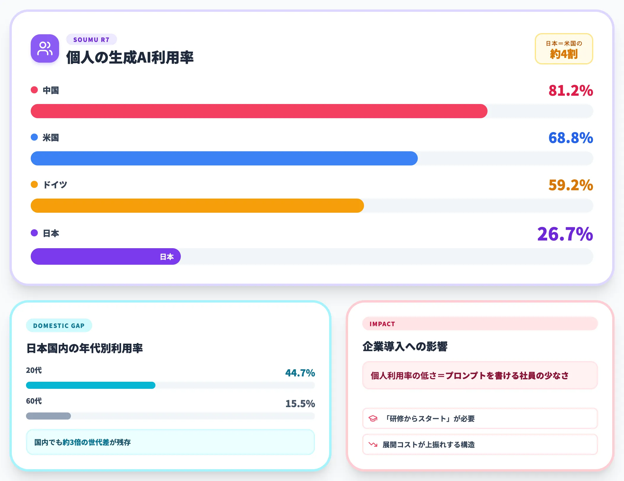624x481 pixels.
Task: Click the red dot next to 中国
Action: click(34, 90)
